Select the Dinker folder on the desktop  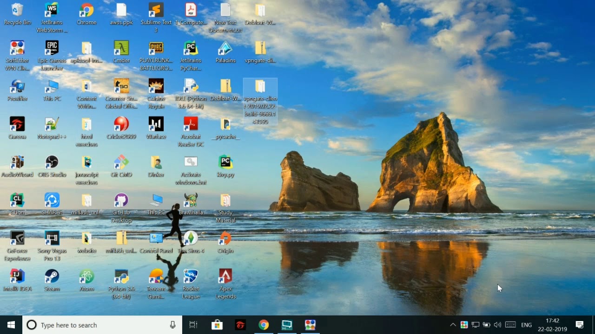[x=156, y=166]
